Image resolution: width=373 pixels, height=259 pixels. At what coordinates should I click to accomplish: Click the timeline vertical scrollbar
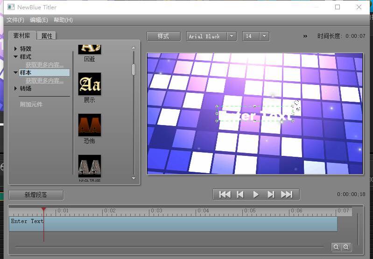(x=358, y=229)
